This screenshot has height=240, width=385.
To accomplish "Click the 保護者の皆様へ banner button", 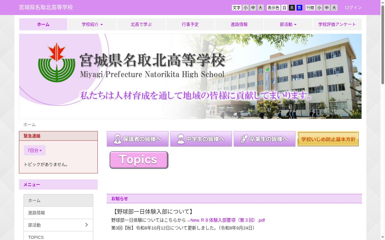I will (x=137, y=139).
